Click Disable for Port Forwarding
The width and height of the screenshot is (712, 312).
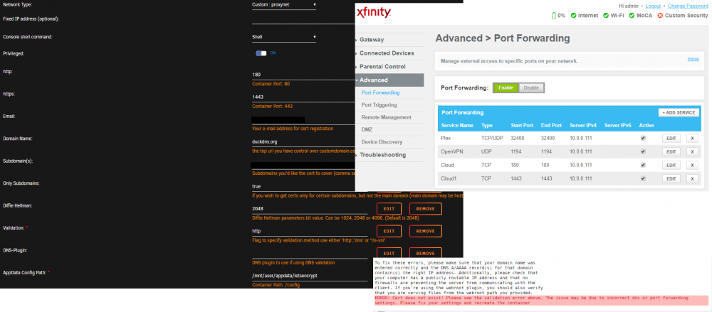pos(531,87)
